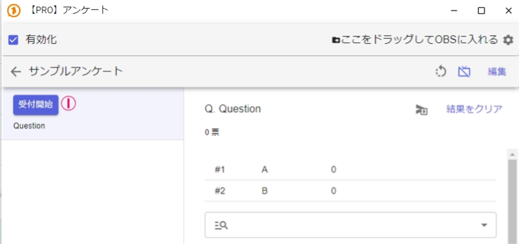
Task: Click the send icon beside Q. Question
Action: coord(421,110)
